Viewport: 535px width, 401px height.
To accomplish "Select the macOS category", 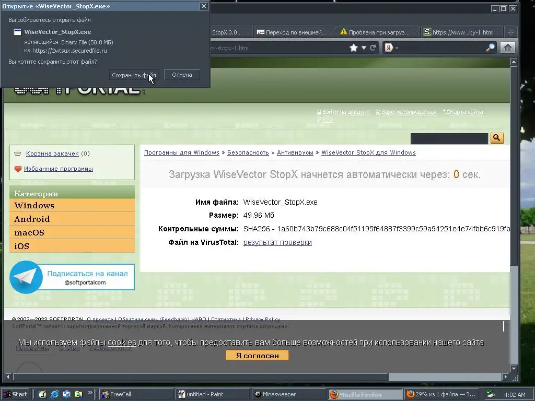I will click(72, 232).
